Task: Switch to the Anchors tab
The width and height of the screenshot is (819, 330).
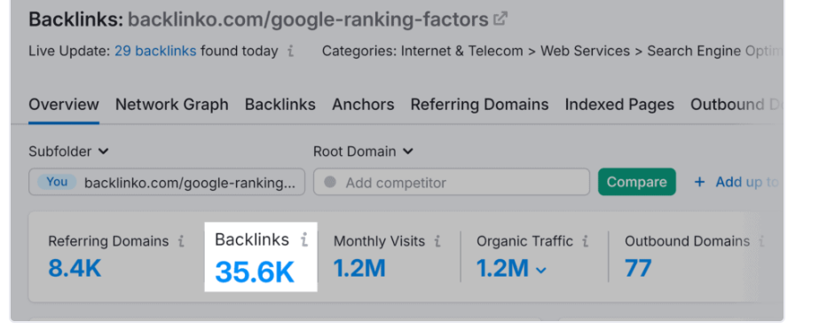Action: tap(363, 105)
